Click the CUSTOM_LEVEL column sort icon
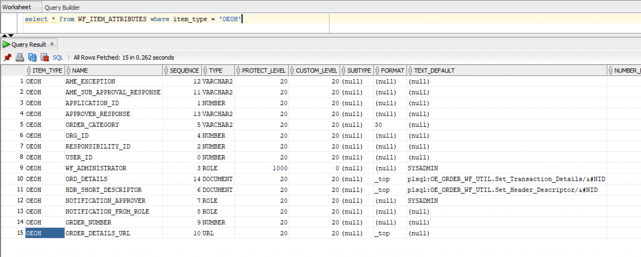The width and height of the screenshot is (641, 257). click(x=292, y=71)
